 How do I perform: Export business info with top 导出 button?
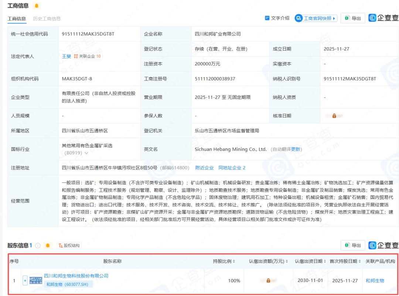click(353, 18)
